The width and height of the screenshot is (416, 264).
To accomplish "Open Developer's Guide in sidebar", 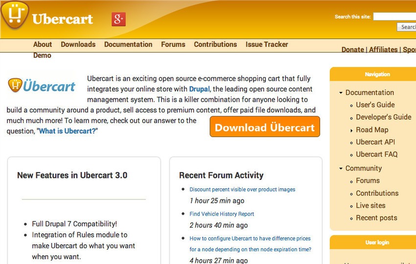I will [383, 117].
